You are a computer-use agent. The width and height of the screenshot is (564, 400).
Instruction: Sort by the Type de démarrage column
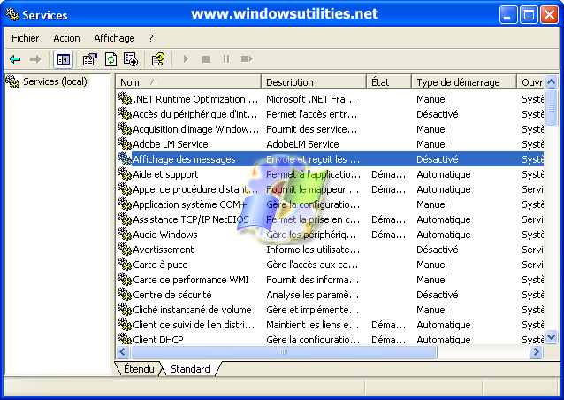tap(464, 82)
